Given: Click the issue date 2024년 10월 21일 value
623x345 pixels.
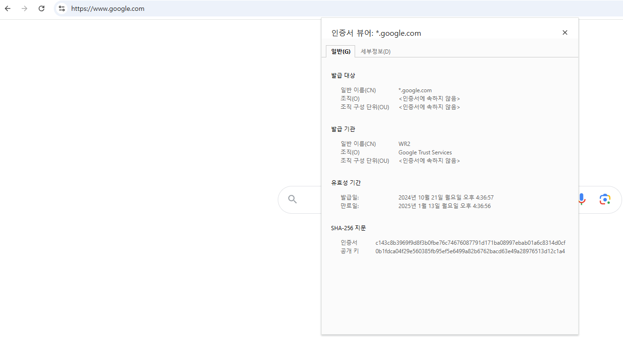Looking at the screenshot, I should [x=446, y=198].
